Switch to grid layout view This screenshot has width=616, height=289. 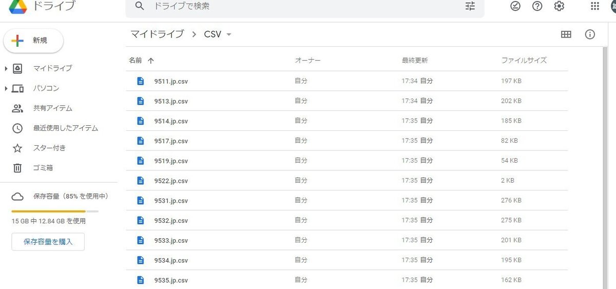566,34
